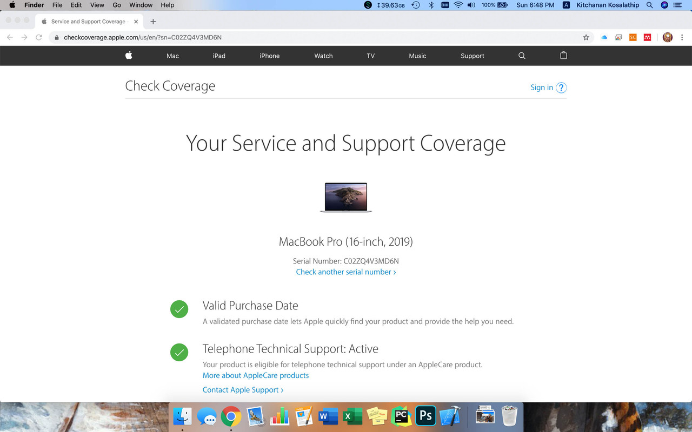
Task: Click Check another serial number link
Action: [x=346, y=272]
